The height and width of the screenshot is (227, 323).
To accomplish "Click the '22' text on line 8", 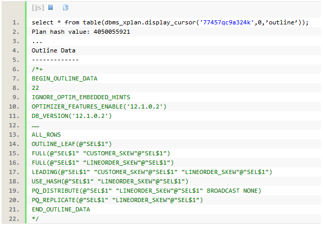I will coord(35,88).
